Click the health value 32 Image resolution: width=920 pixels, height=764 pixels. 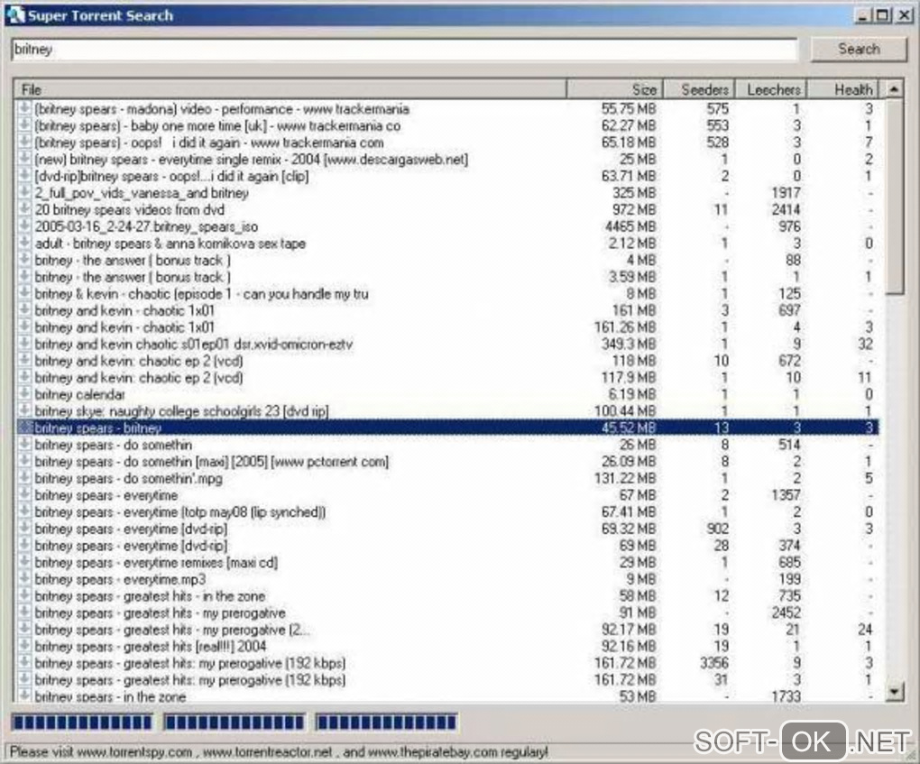[x=866, y=344]
